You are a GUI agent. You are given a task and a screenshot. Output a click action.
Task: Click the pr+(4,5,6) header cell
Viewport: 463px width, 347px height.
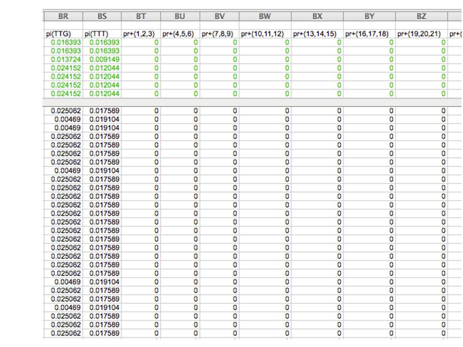click(180, 34)
